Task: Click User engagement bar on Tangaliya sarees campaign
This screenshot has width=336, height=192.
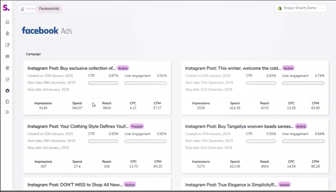Action: (303, 141)
